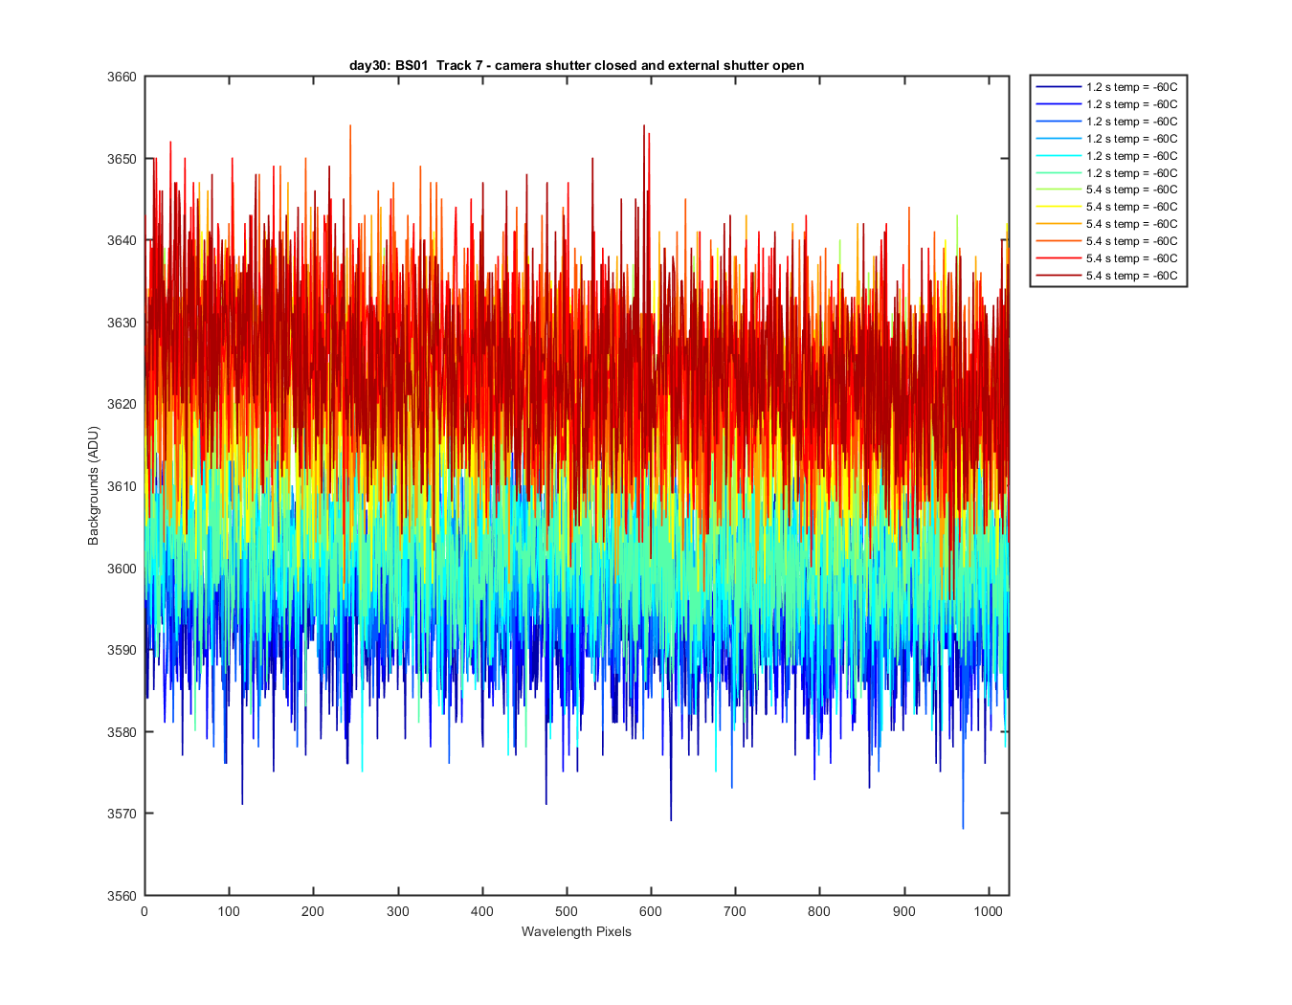The image size is (1292, 1005).
Task: Click the y-axis tick label 3560
Action: tap(123, 896)
